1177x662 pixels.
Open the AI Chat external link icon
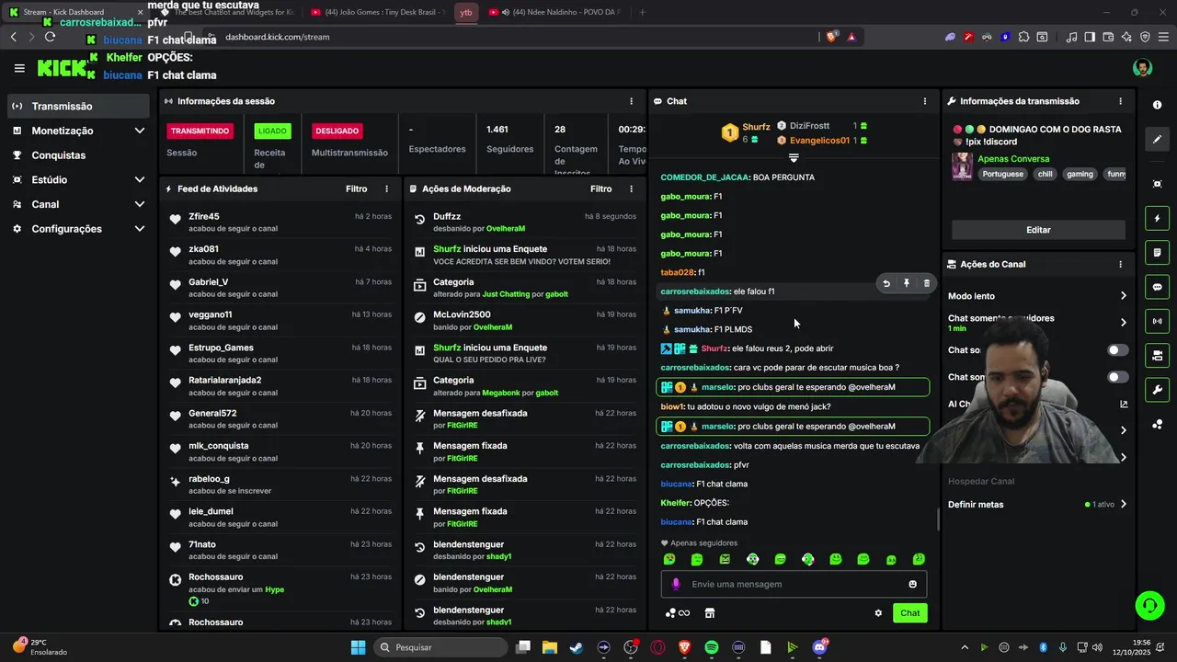1124,404
